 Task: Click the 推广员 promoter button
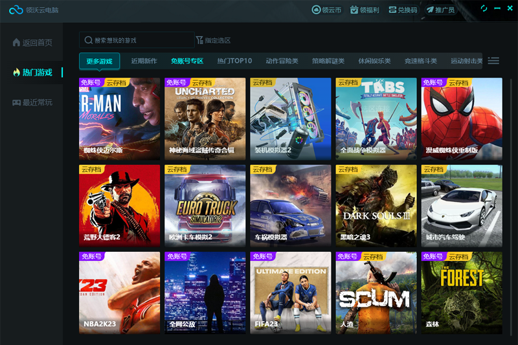(x=440, y=10)
